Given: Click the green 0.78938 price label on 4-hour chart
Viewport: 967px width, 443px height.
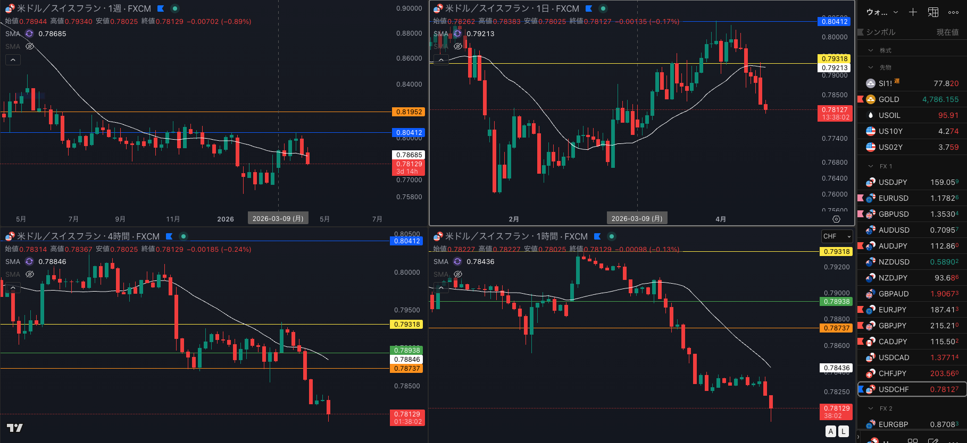Looking at the screenshot, I should click(x=407, y=350).
